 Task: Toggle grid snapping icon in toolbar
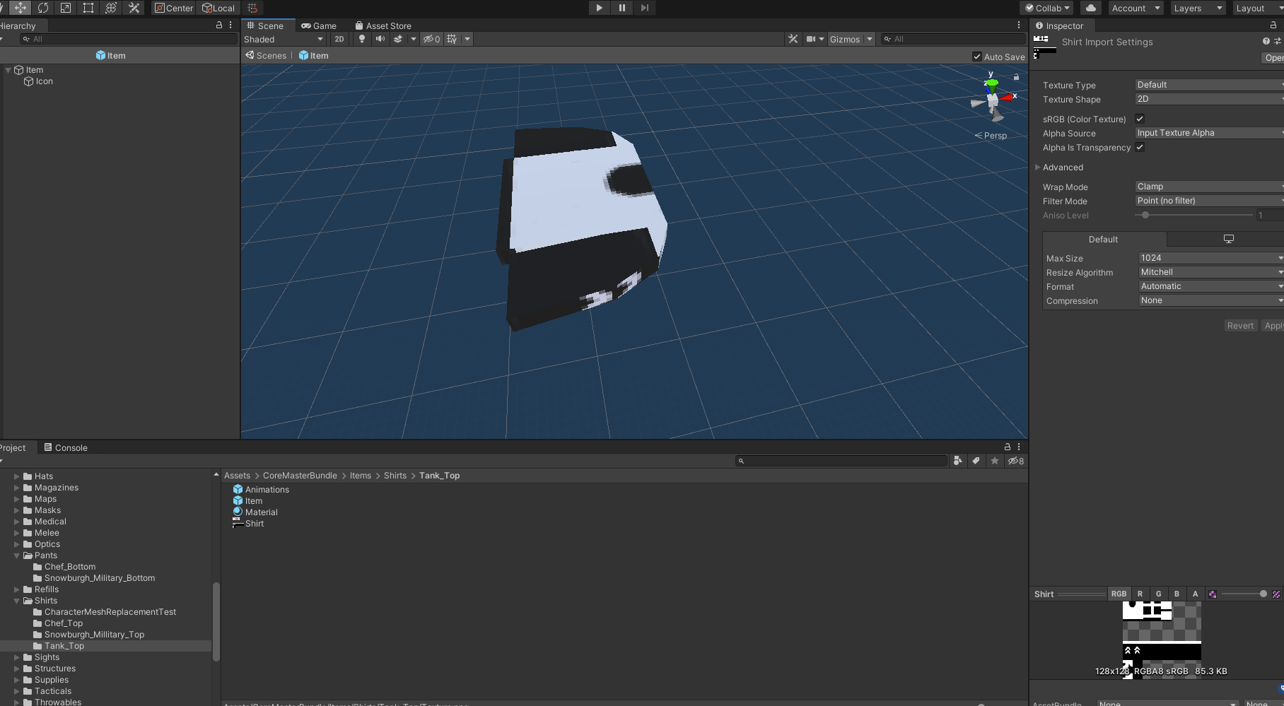coord(252,8)
